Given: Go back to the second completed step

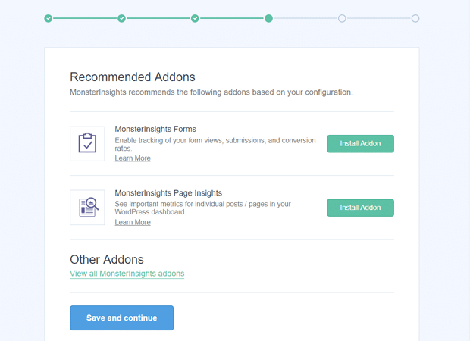Looking at the screenshot, I should point(122,18).
